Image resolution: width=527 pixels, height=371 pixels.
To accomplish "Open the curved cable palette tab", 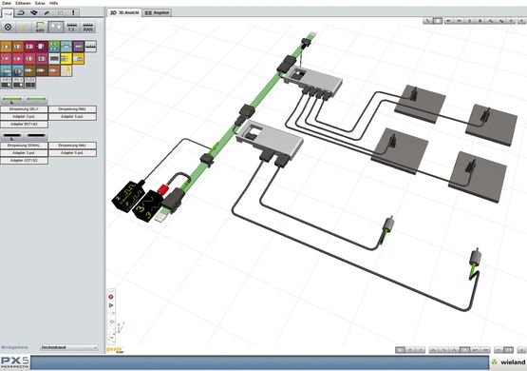I will coord(21,12).
